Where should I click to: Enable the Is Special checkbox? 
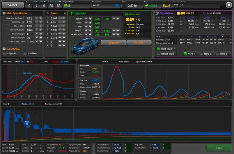coord(4,53)
